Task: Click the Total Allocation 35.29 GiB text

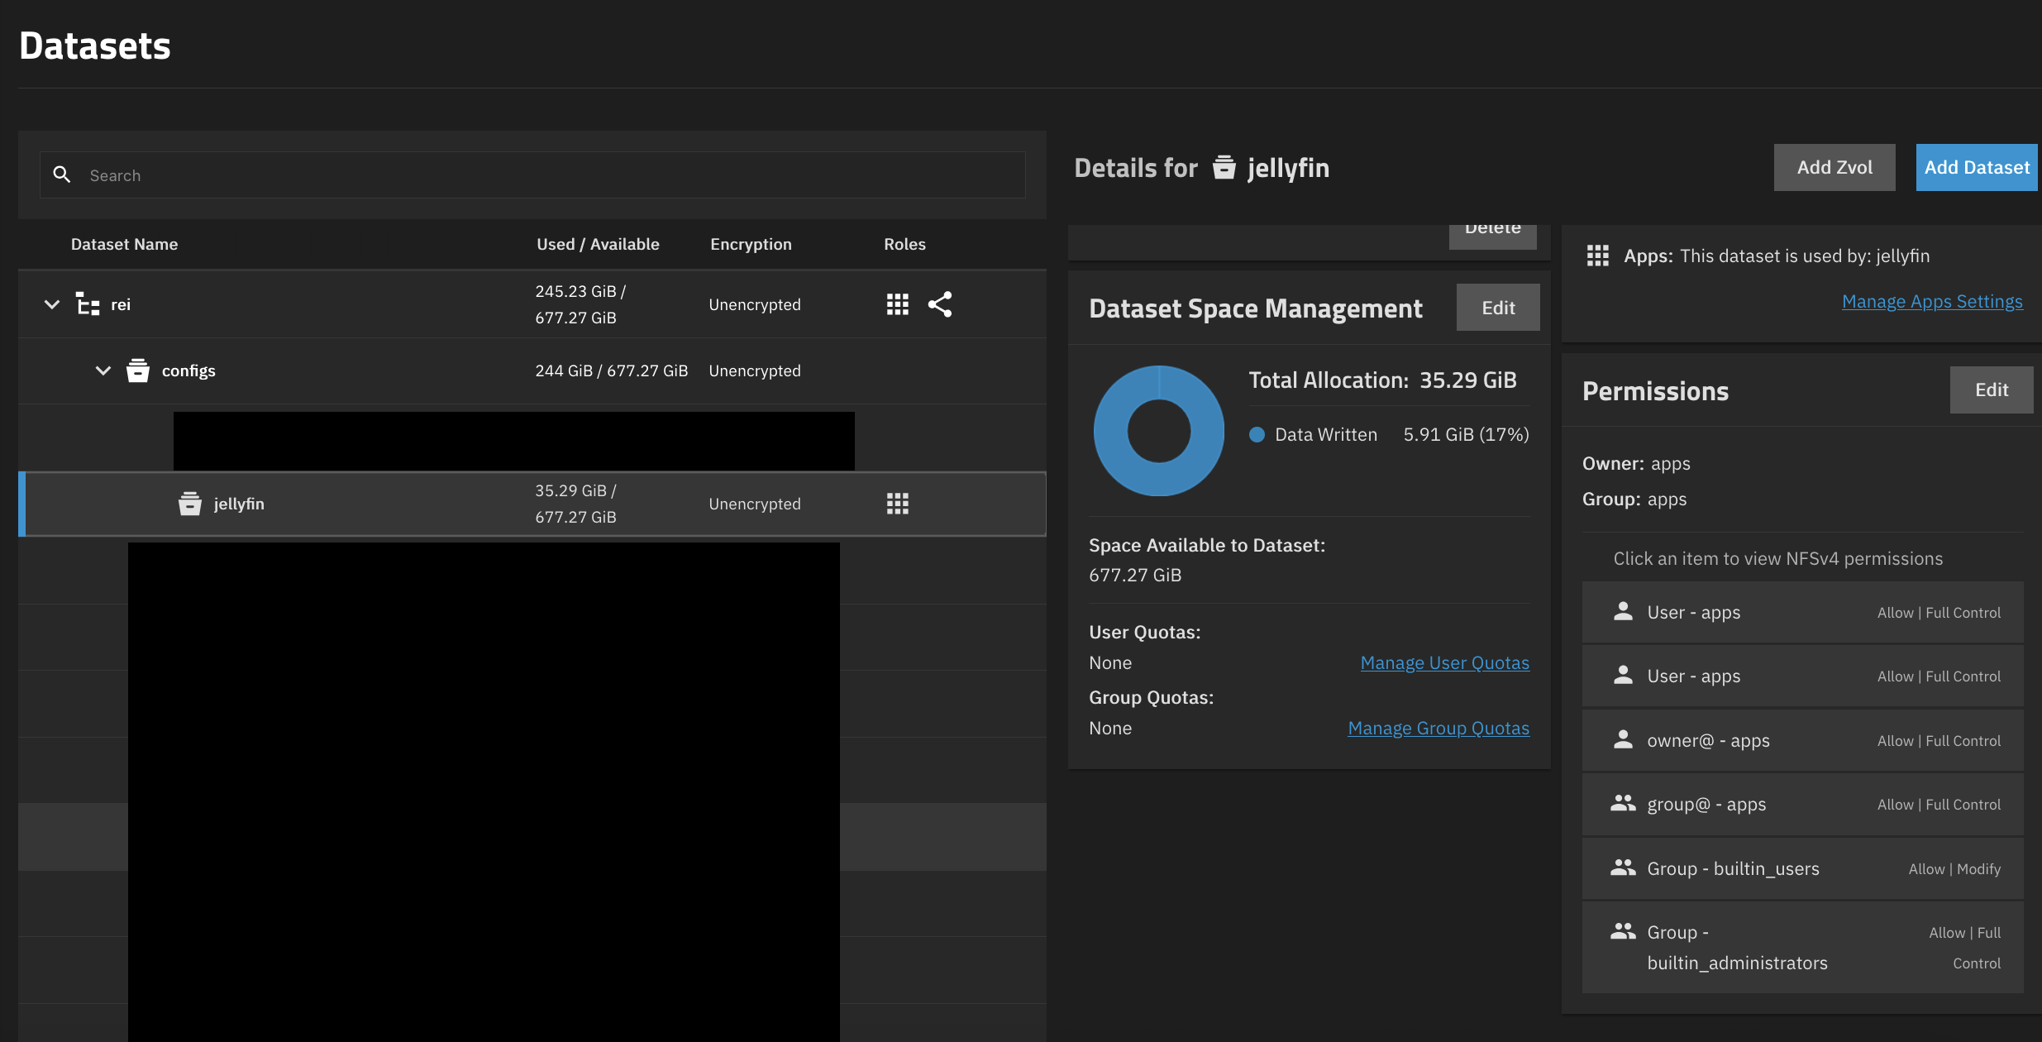Action: click(x=1382, y=380)
